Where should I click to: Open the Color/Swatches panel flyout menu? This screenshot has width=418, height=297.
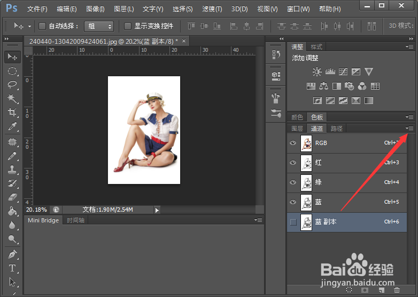[x=410, y=117]
